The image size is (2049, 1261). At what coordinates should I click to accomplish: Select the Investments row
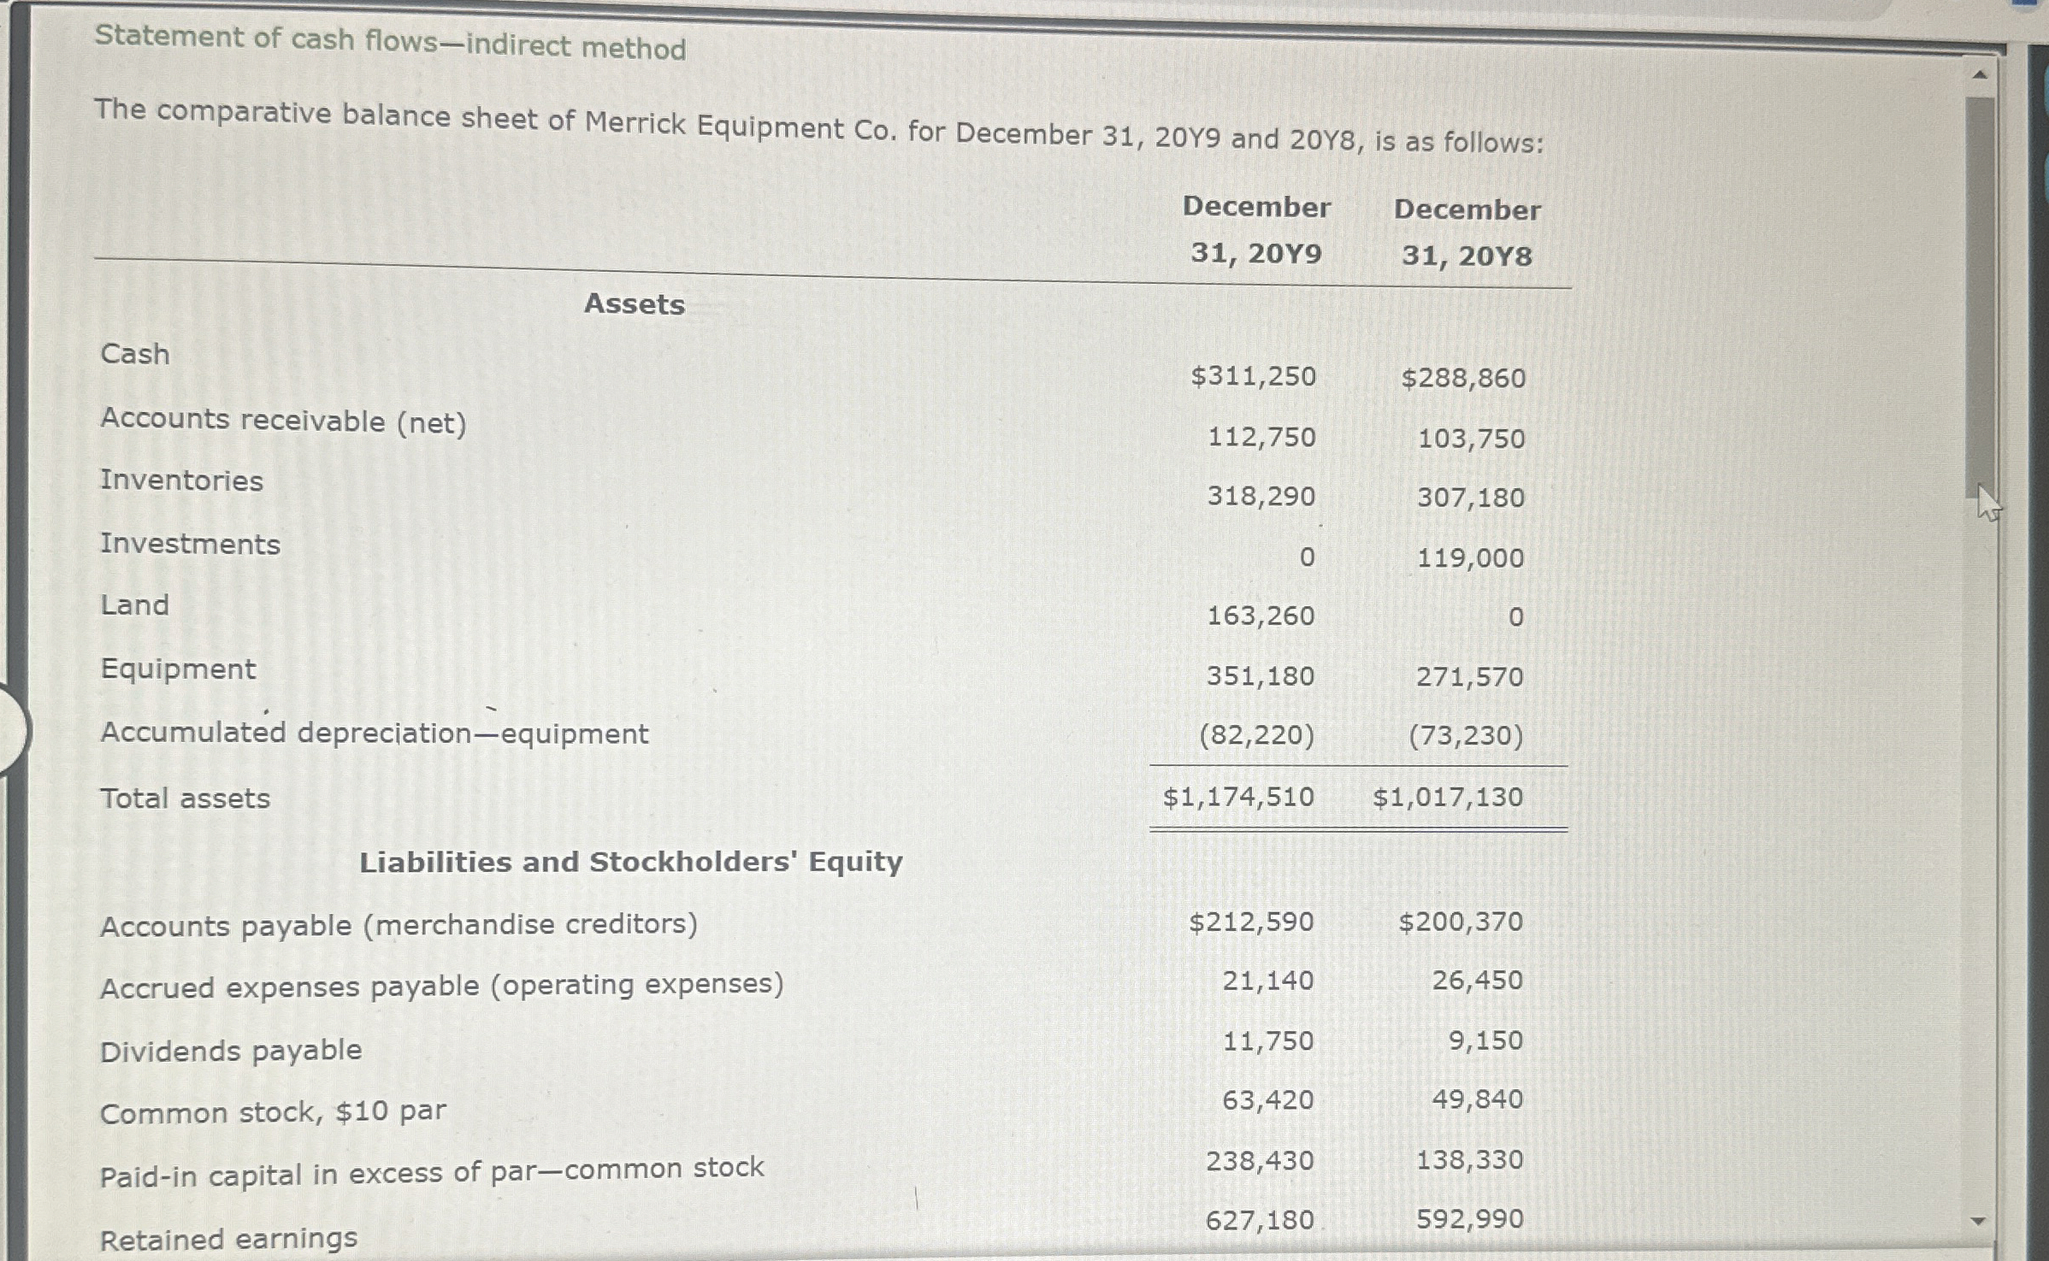pos(190,544)
